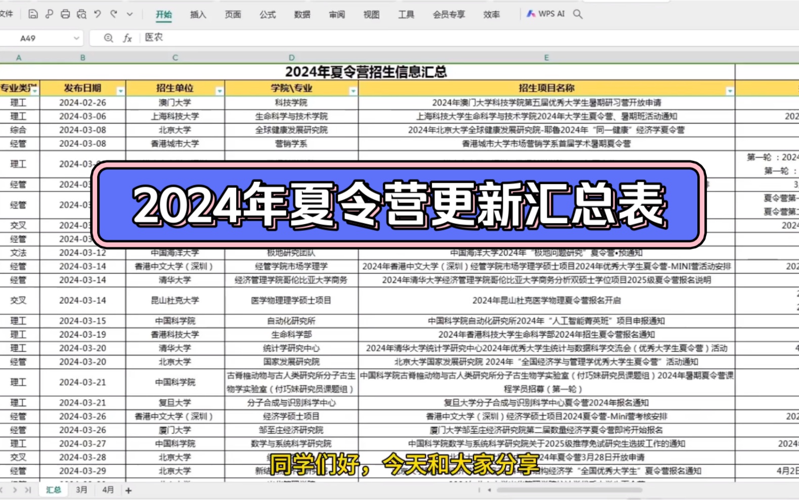Switch to the 汇总 sheet tab

pos(54,490)
